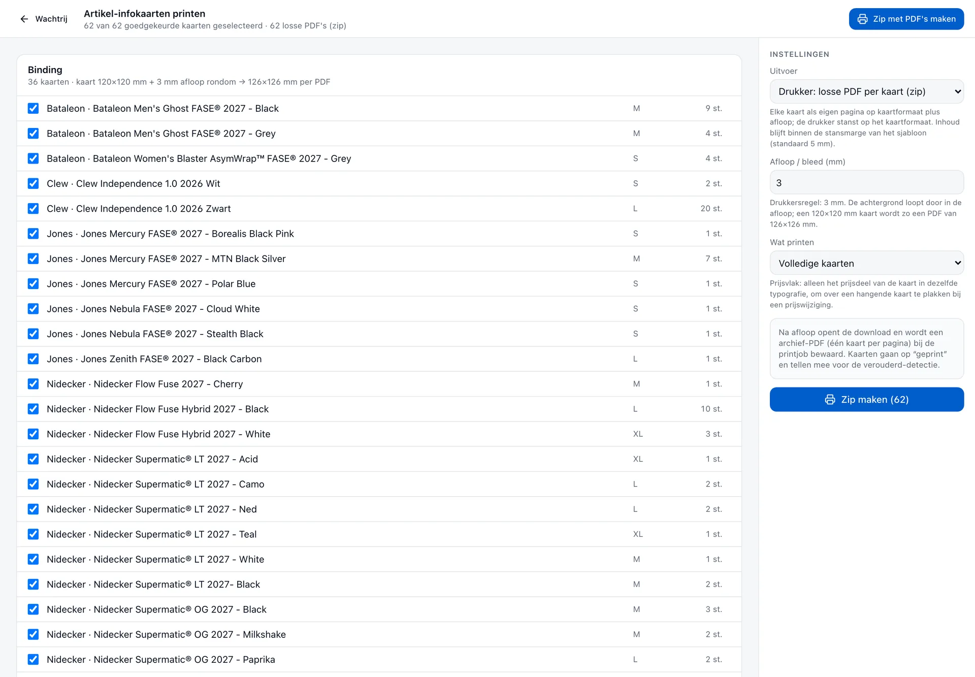Deselect Bataleon Women's Blaster AsymWrap Grey card
The image size is (975, 677).
click(x=33, y=158)
